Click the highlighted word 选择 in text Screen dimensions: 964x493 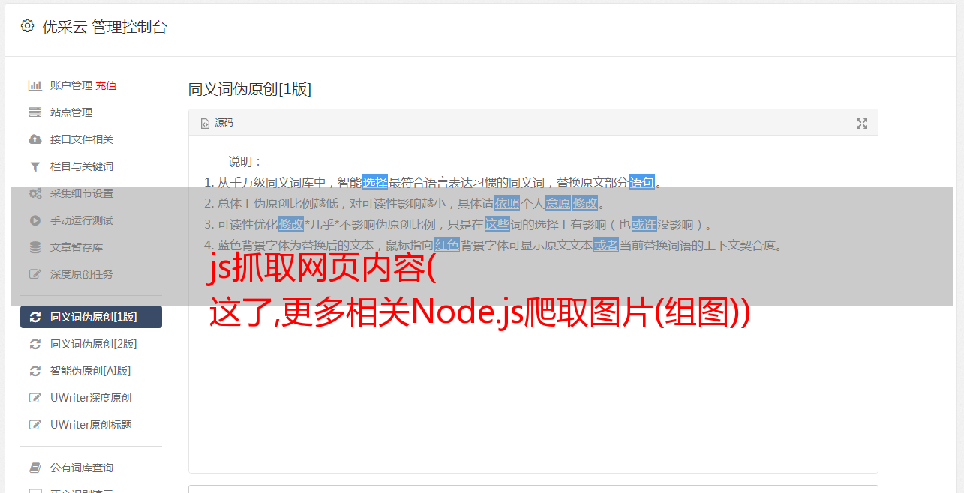tap(375, 182)
